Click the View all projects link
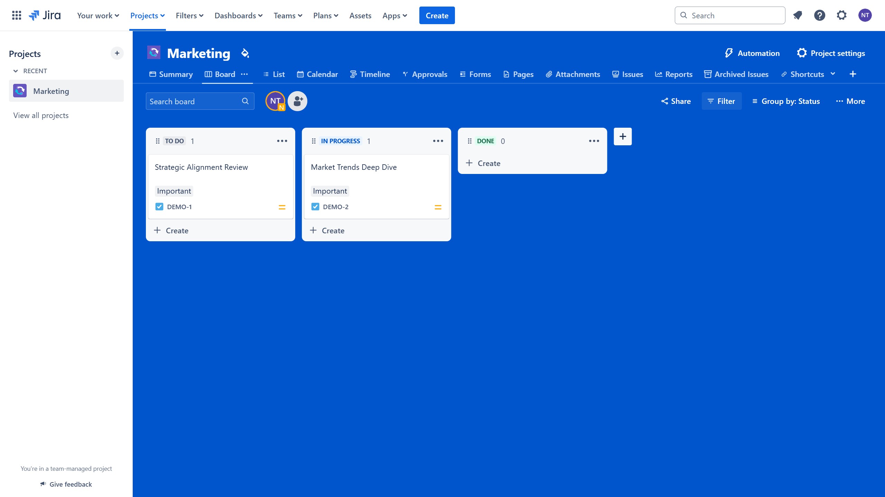Viewport: 885px width, 497px height. 41,115
